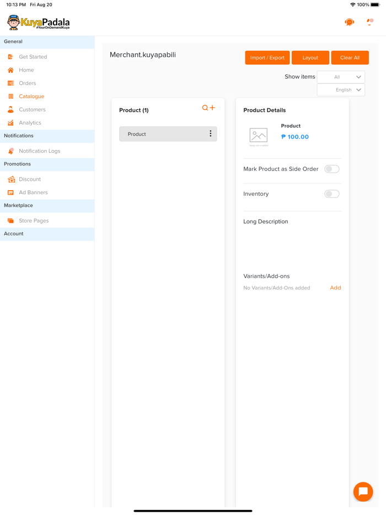
Task: Open the Get Started menu item
Action: pyautogui.click(x=33, y=57)
